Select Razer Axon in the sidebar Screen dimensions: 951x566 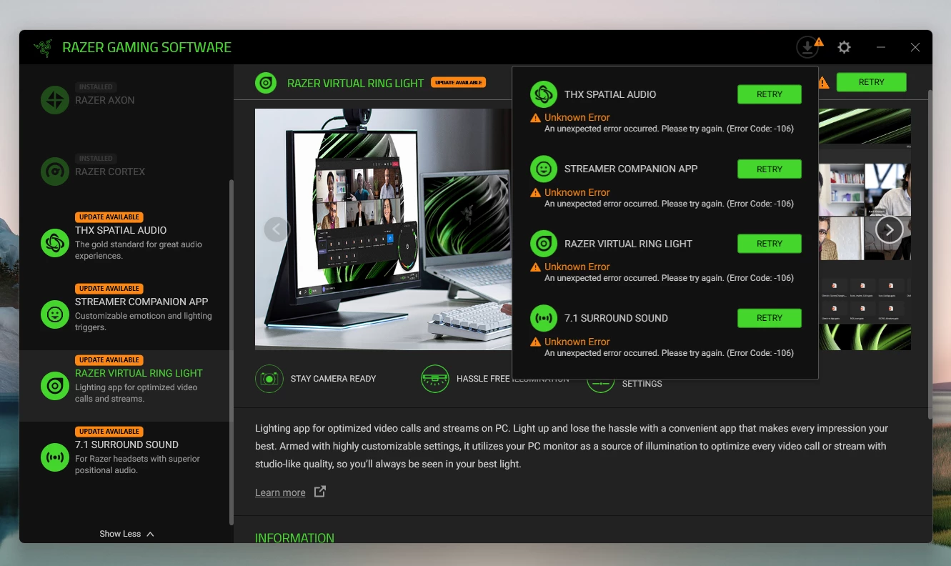click(x=124, y=100)
